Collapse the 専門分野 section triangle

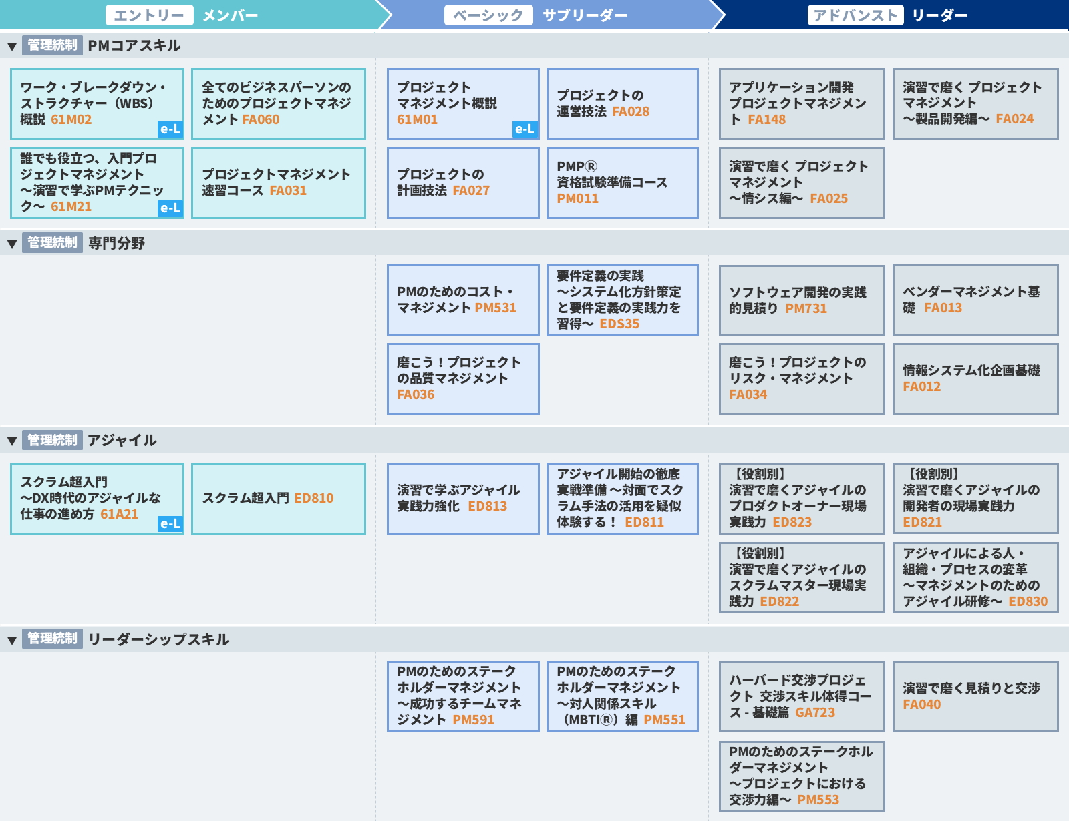click(11, 244)
